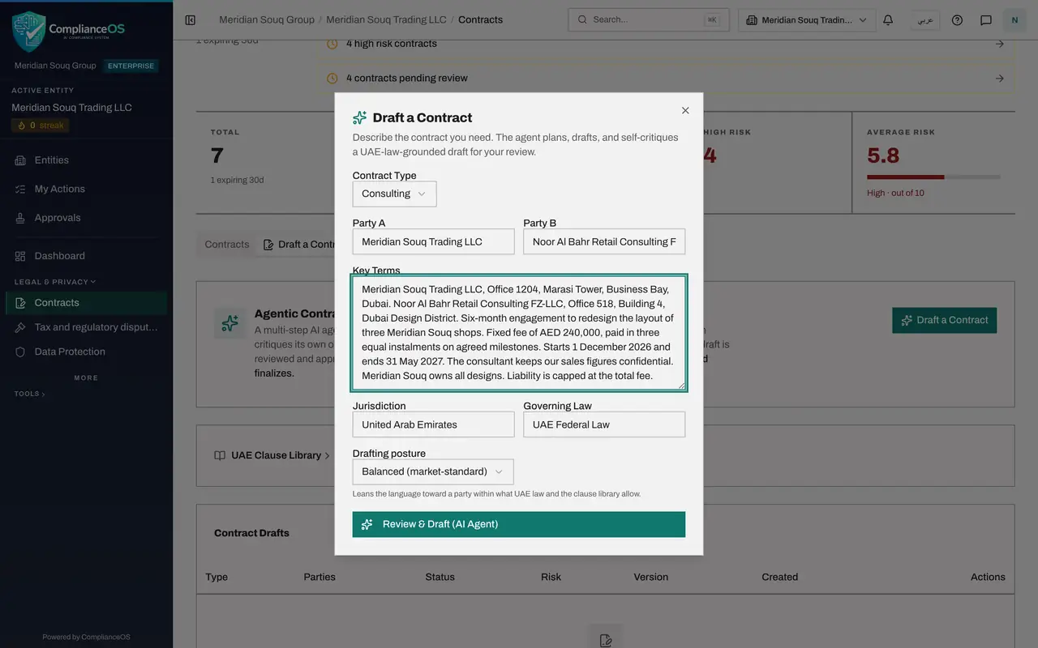
Task: Open My Actions in sidebar
Action: pyautogui.click(x=86, y=189)
